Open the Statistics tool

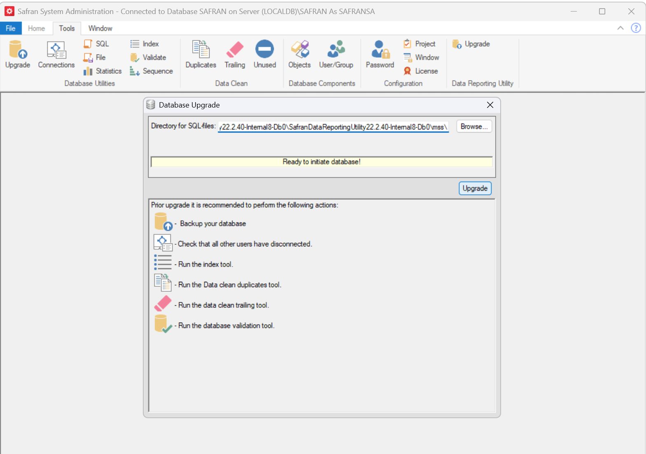tap(103, 71)
